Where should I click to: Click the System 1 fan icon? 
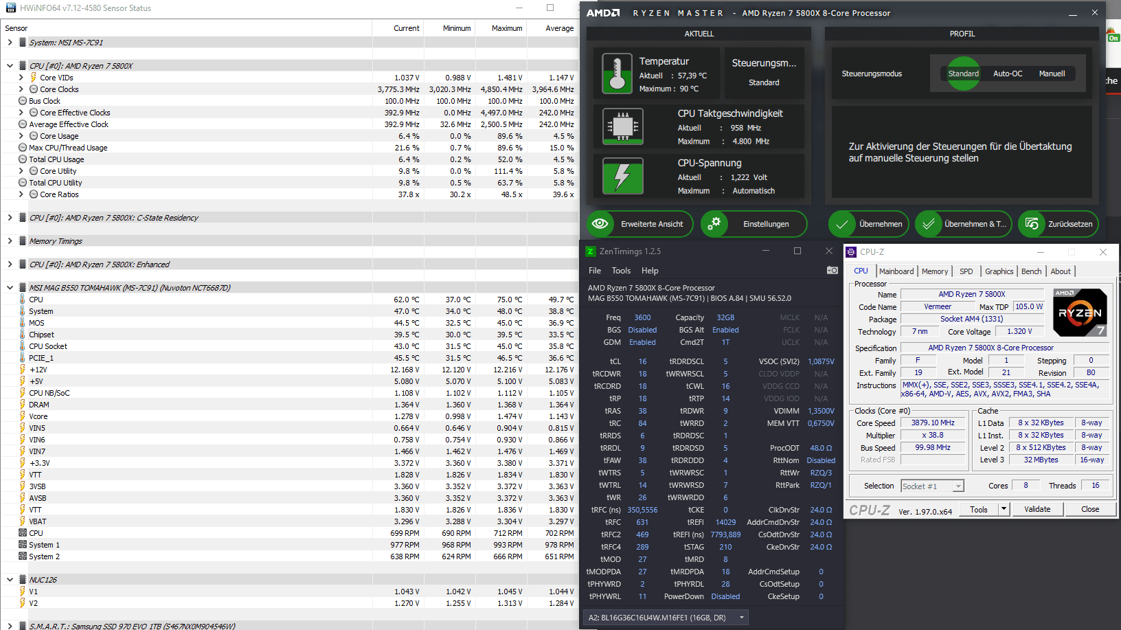[23, 545]
